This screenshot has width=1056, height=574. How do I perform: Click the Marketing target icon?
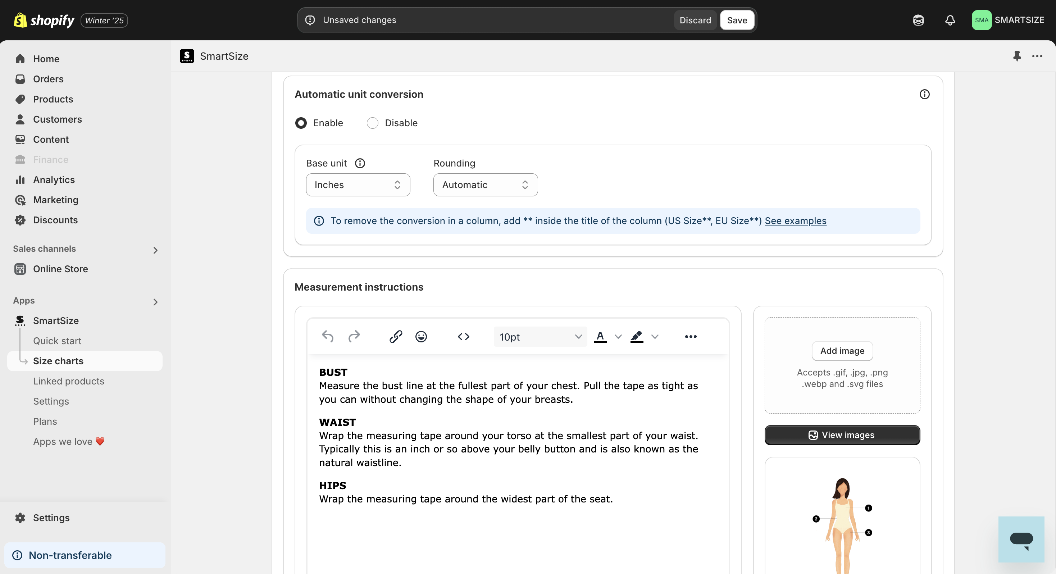20,200
